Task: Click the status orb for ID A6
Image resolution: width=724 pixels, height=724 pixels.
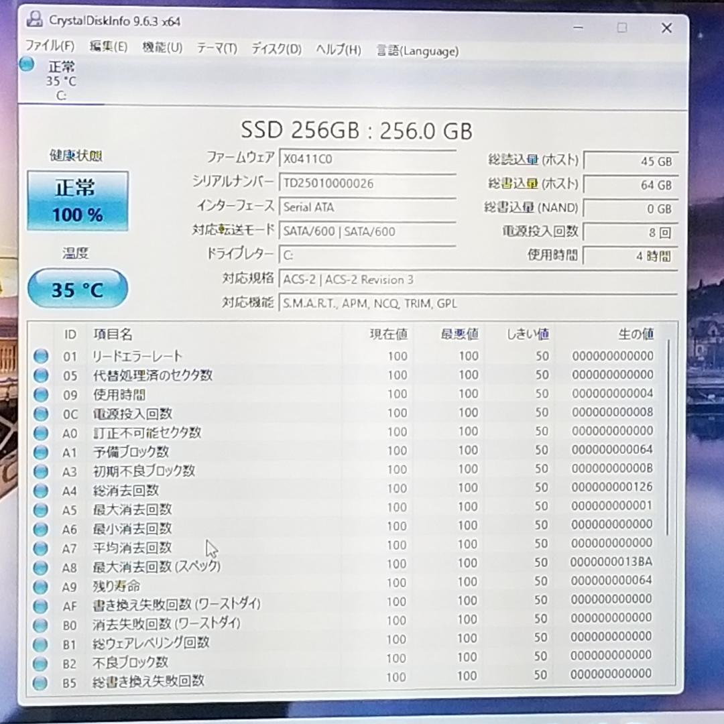Action: 41,529
